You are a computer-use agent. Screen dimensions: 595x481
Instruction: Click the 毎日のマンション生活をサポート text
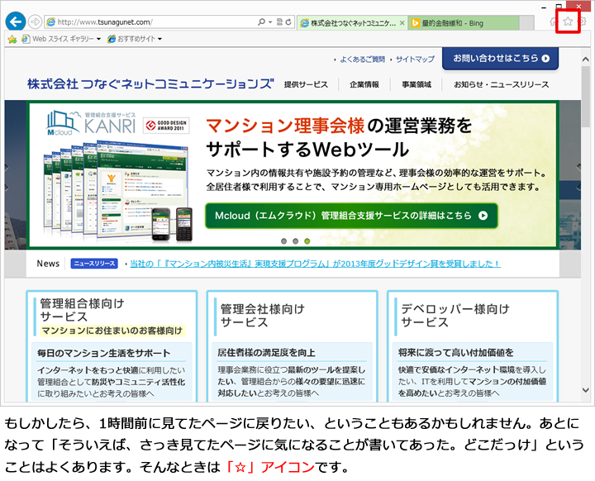[x=103, y=353]
